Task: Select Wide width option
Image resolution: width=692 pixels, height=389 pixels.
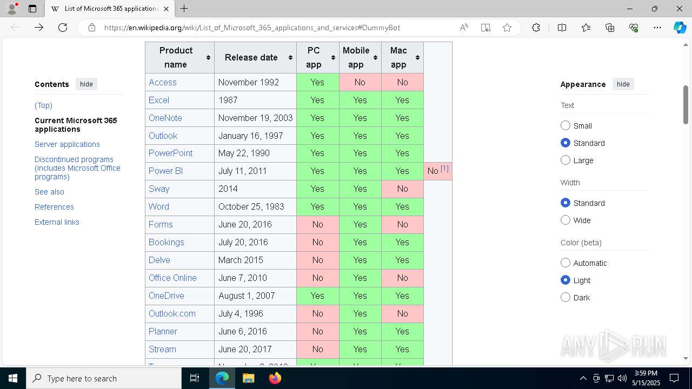Action: [565, 220]
